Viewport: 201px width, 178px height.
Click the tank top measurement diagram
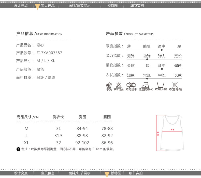170,132
